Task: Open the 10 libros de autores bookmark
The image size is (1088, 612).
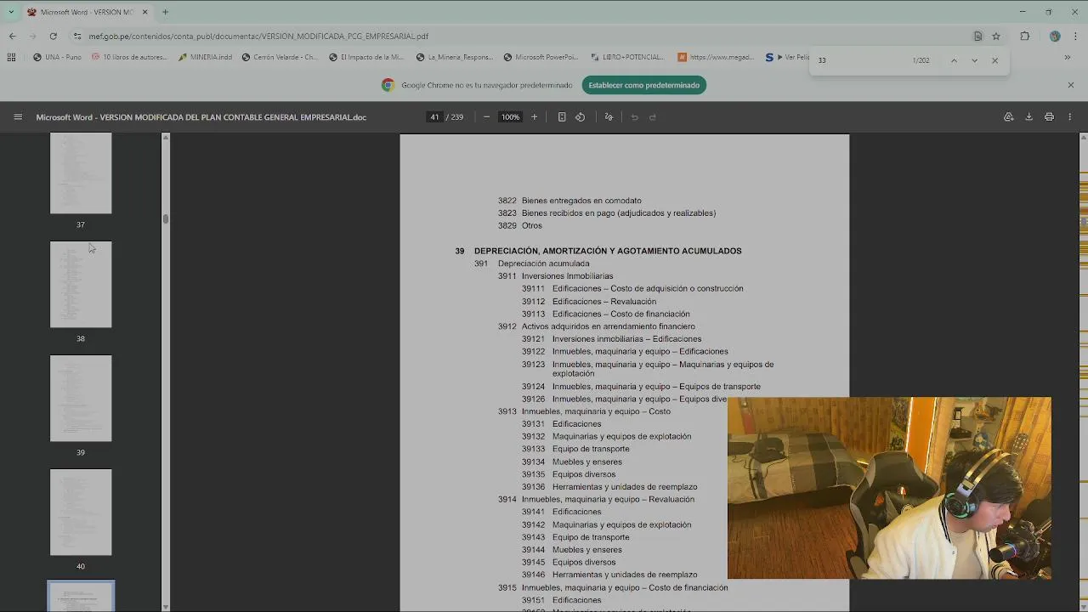Action: point(129,57)
